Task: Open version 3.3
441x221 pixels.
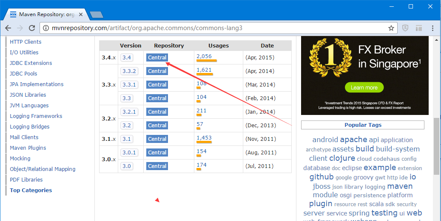Action: (x=127, y=98)
